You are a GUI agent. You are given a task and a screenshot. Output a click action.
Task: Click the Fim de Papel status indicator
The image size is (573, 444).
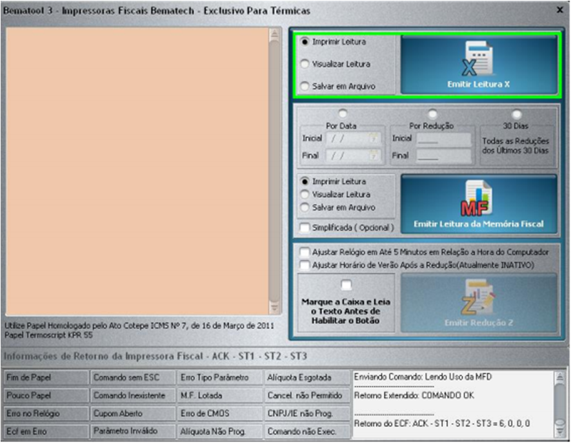click(46, 377)
